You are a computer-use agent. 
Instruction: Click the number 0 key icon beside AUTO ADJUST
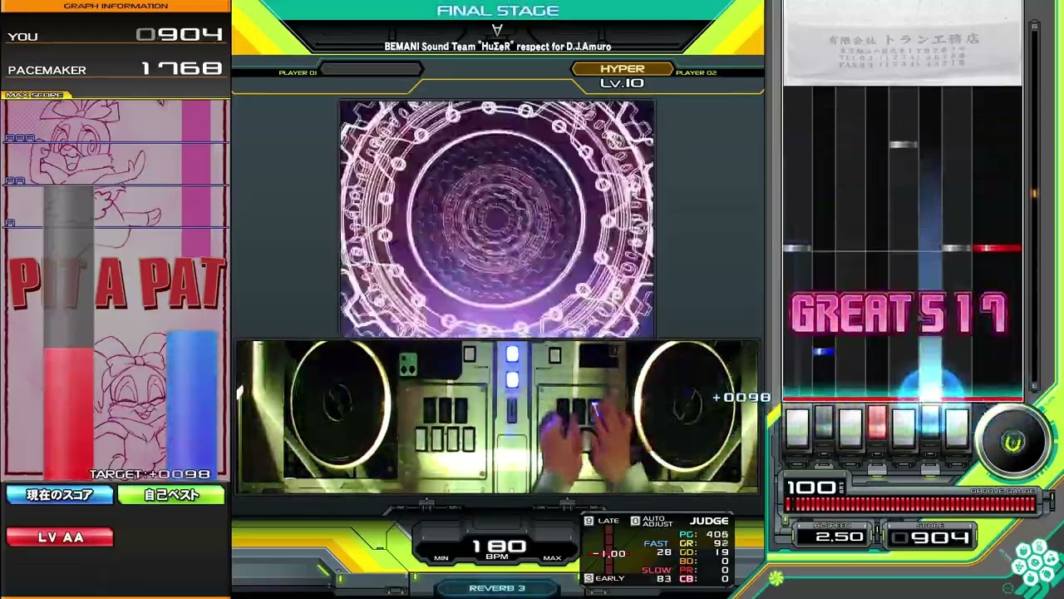tap(635, 521)
